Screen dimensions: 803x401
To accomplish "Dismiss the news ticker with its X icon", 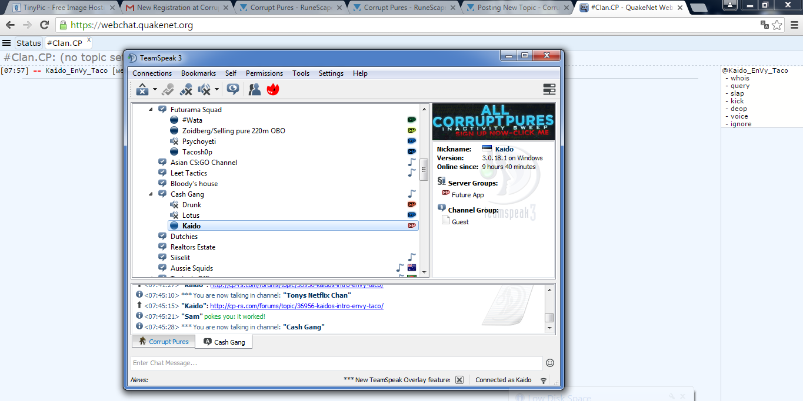I will pyautogui.click(x=459, y=380).
